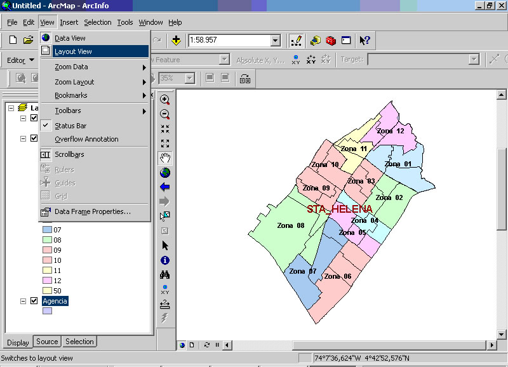Click the Go To XY tool
This screenshot has height=367, width=508.
pos(165,290)
